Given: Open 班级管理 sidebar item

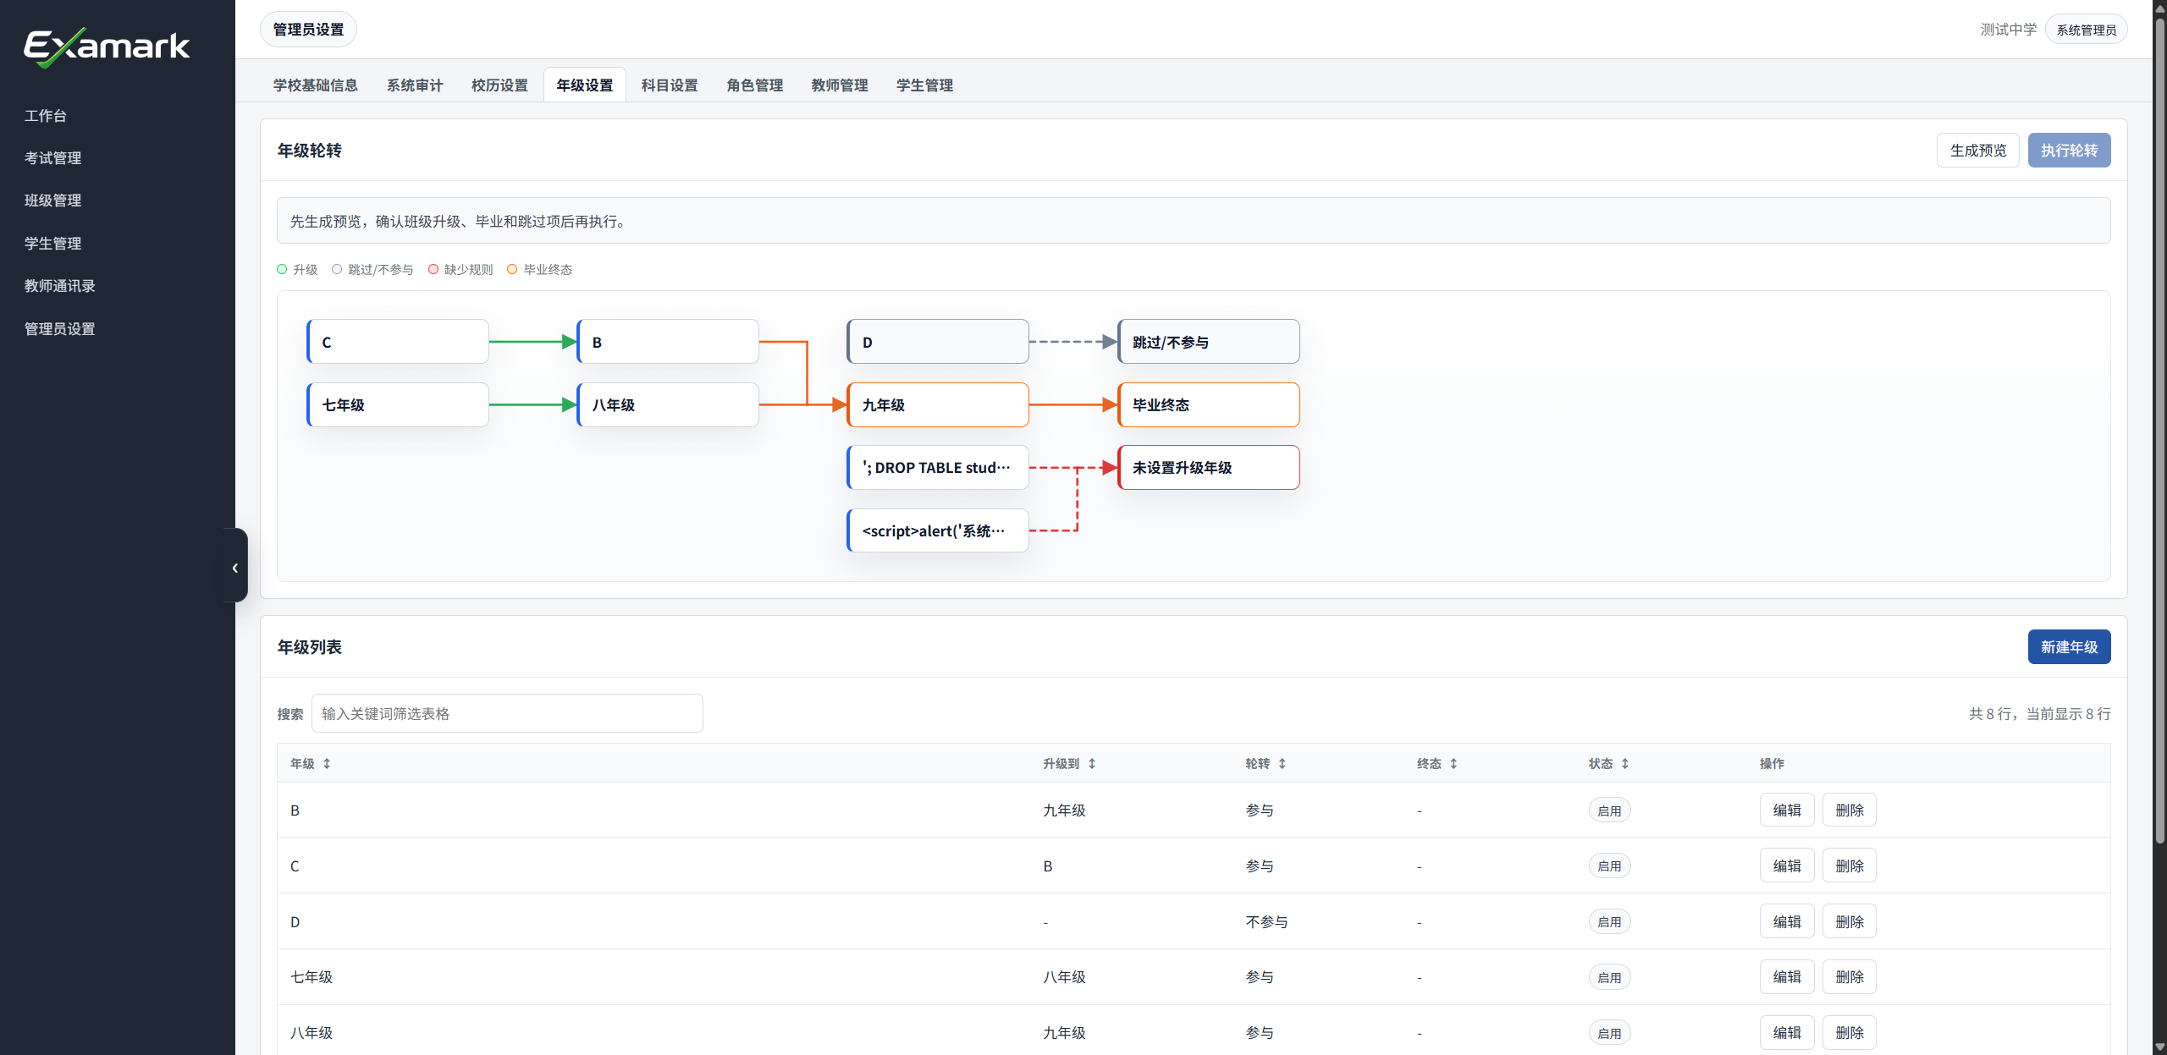Looking at the screenshot, I should (x=52, y=201).
